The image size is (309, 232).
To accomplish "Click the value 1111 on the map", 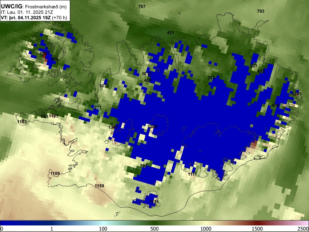I will click(192, 174).
